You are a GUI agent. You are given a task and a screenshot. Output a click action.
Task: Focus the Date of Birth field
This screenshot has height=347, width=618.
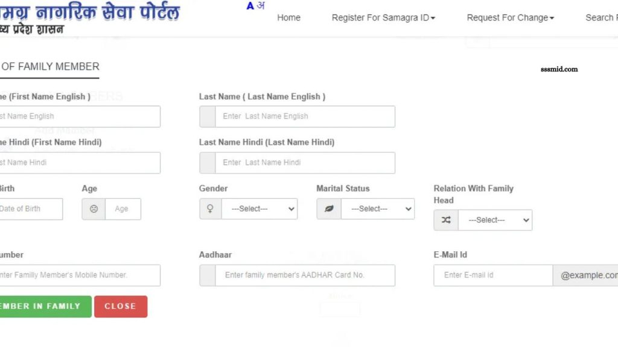[x=31, y=209]
